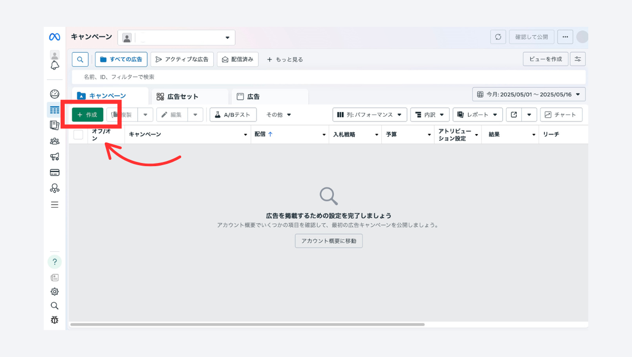This screenshot has height=357, width=632.
Task: Open the 列: パフォーマンス columns dropdown
Action: [370, 114]
